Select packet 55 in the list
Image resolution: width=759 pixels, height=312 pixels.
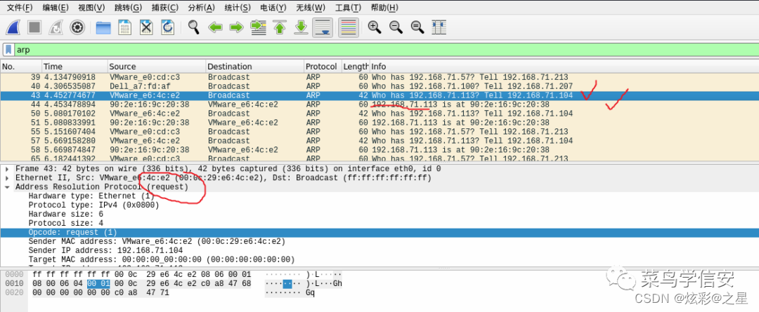point(379,131)
